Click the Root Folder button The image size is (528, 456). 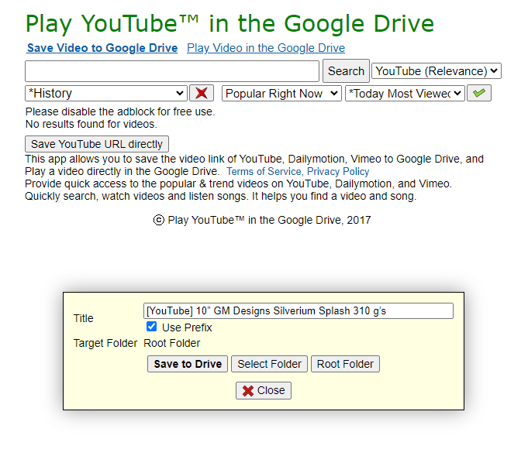345,364
